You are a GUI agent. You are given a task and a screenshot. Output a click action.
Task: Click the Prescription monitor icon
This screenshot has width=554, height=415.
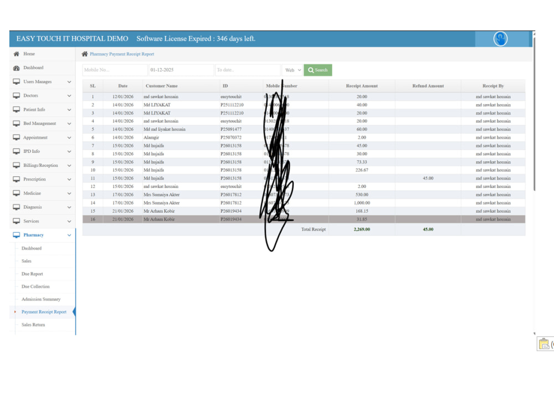click(x=16, y=179)
